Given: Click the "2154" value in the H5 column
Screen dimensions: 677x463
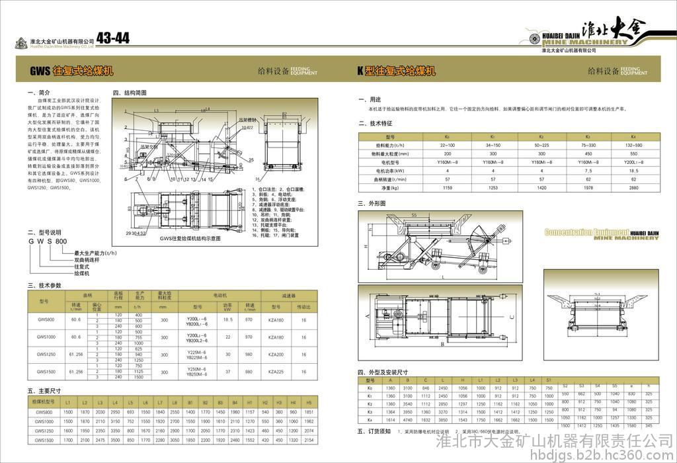Looking at the screenshot, I should (309, 440).
